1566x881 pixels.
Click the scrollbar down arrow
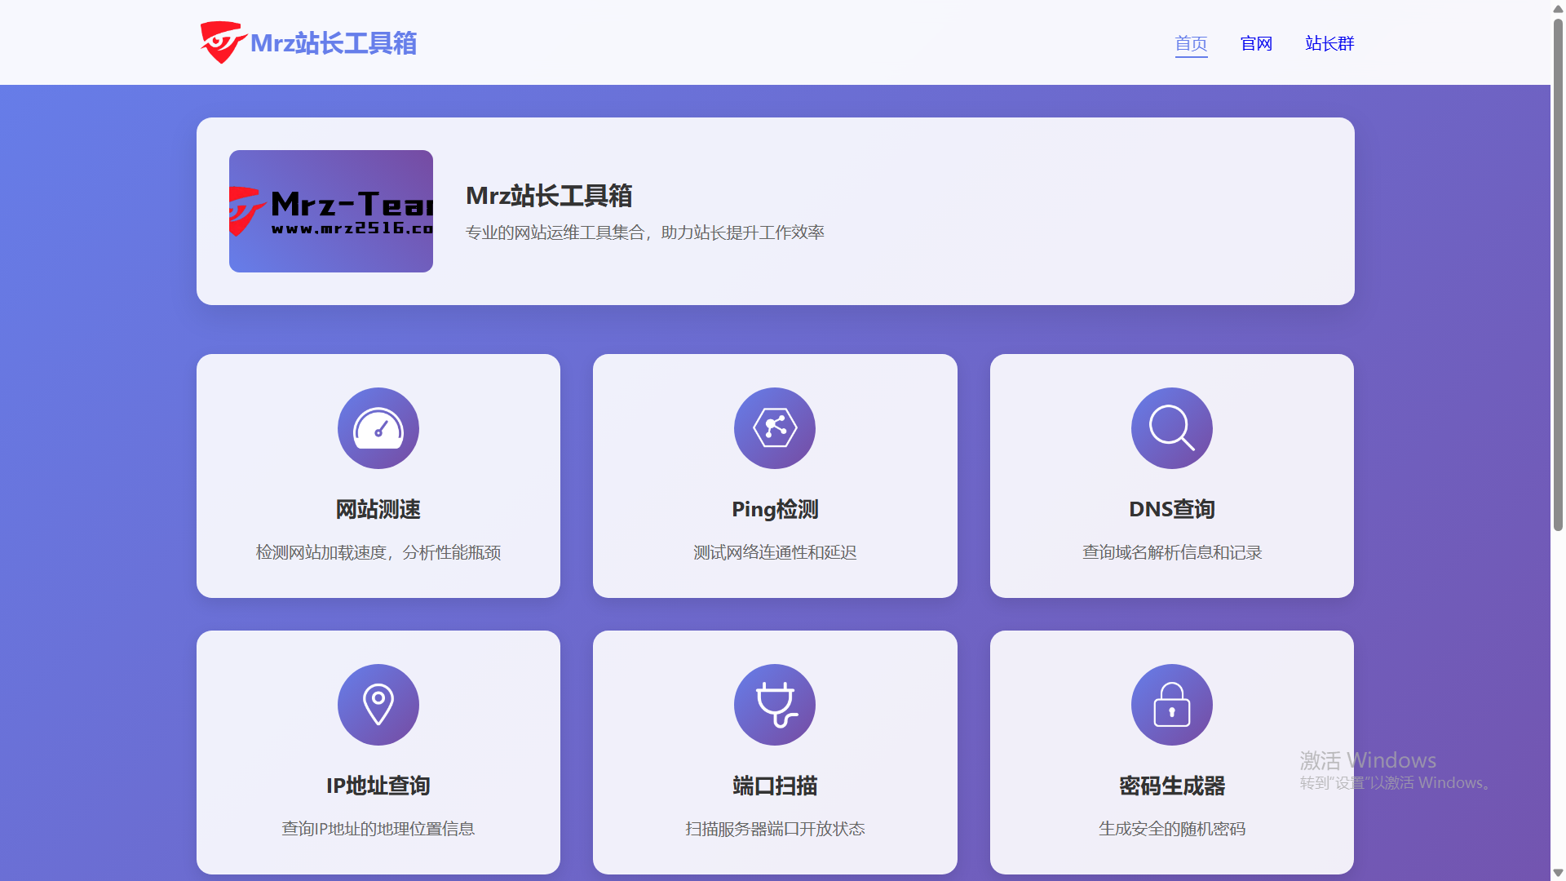tap(1558, 873)
